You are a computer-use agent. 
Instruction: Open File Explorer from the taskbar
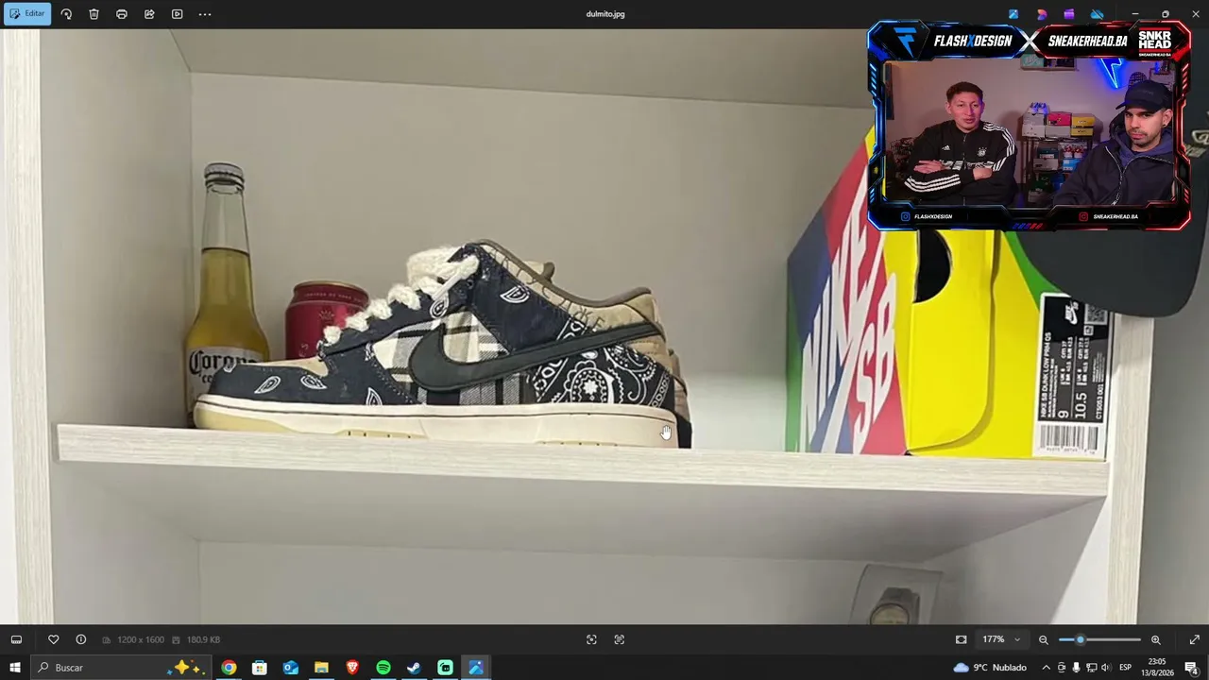[x=321, y=668]
